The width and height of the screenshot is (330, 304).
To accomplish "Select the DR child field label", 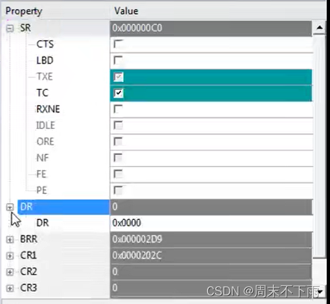I will [43, 223].
